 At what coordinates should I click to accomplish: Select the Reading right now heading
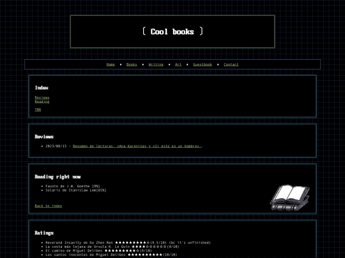(57, 177)
